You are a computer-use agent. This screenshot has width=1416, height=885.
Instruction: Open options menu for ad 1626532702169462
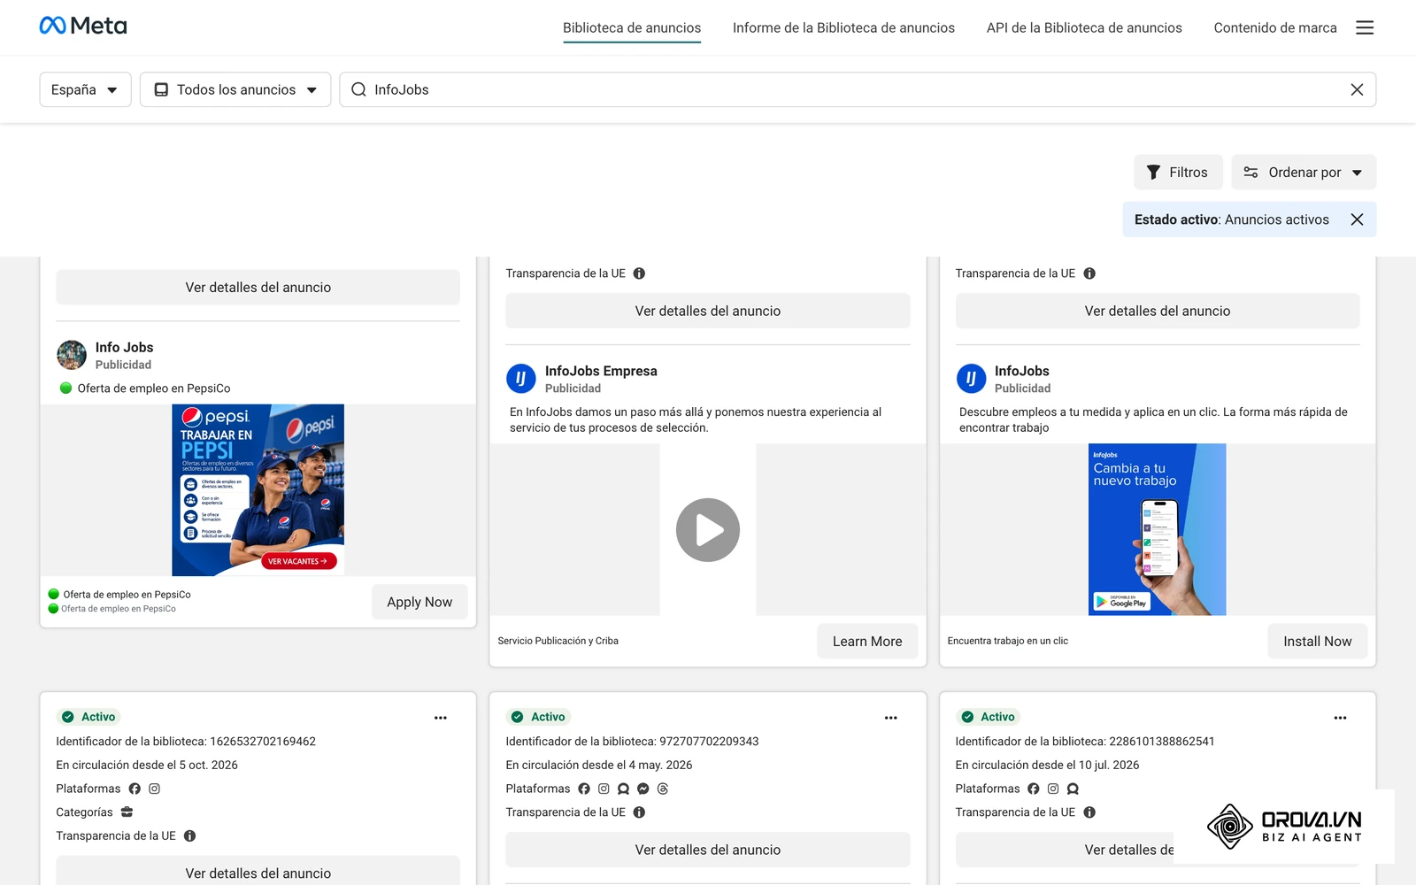pos(441,718)
